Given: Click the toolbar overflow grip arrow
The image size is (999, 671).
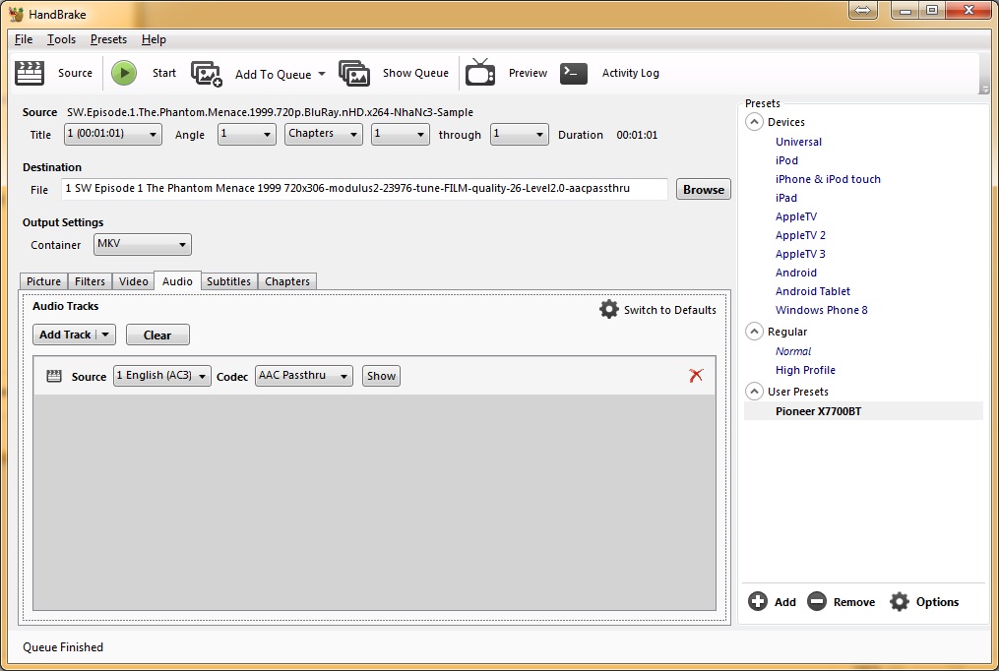Looking at the screenshot, I should coord(984,90).
